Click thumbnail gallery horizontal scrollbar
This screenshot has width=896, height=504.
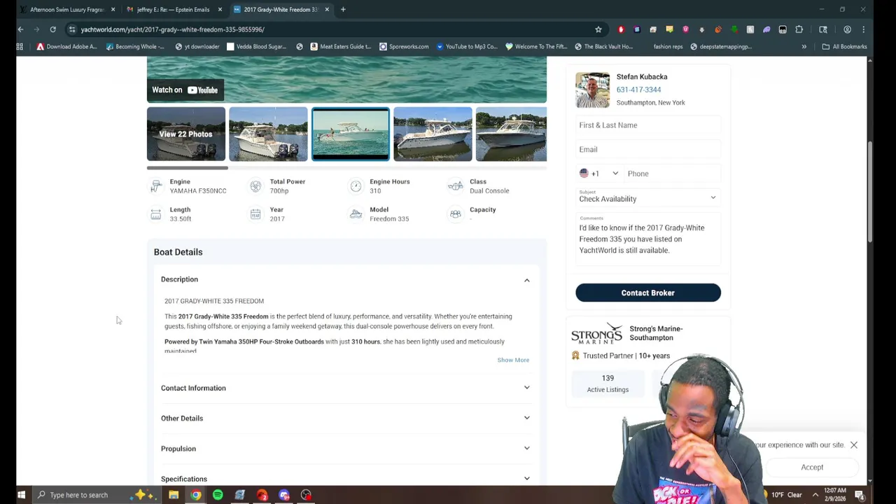tap(187, 167)
